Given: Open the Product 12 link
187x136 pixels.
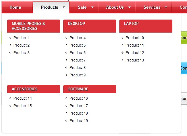Looking at the screenshot, I should pyautogui.click(x=135, y=53).
